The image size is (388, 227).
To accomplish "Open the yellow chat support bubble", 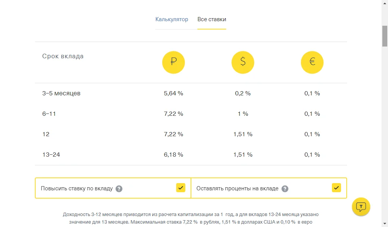I will click(x=361, y=207).
